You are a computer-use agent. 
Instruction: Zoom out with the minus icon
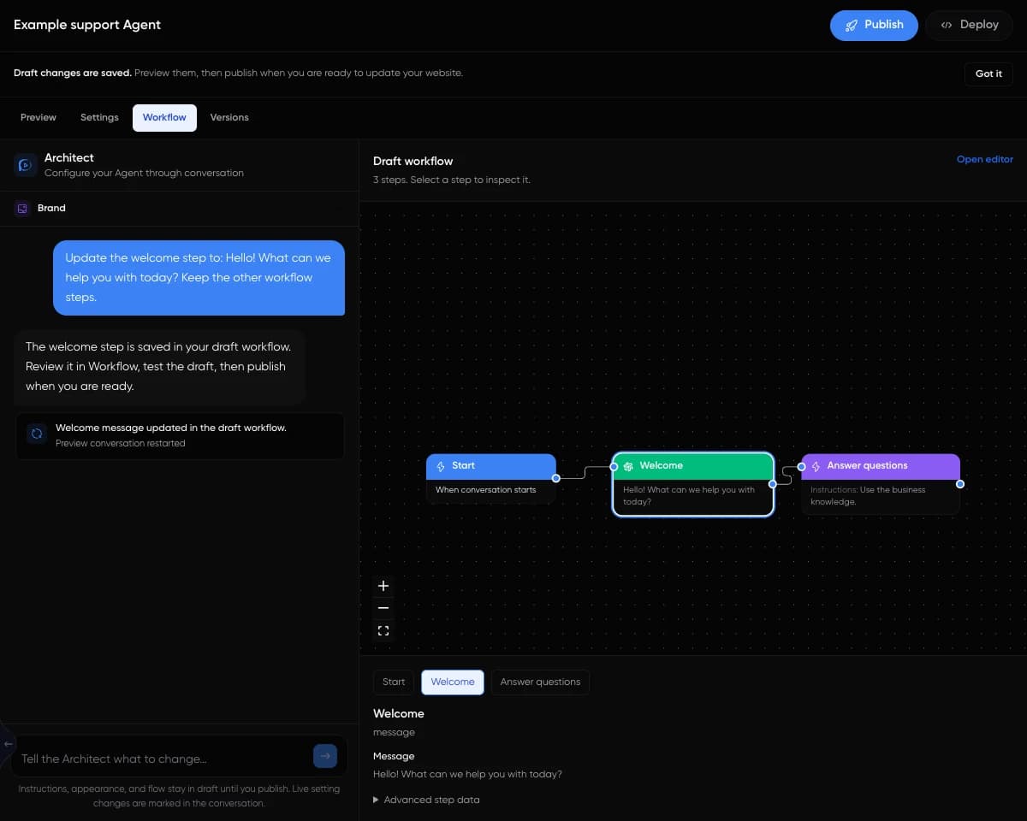tap(383, 608)
